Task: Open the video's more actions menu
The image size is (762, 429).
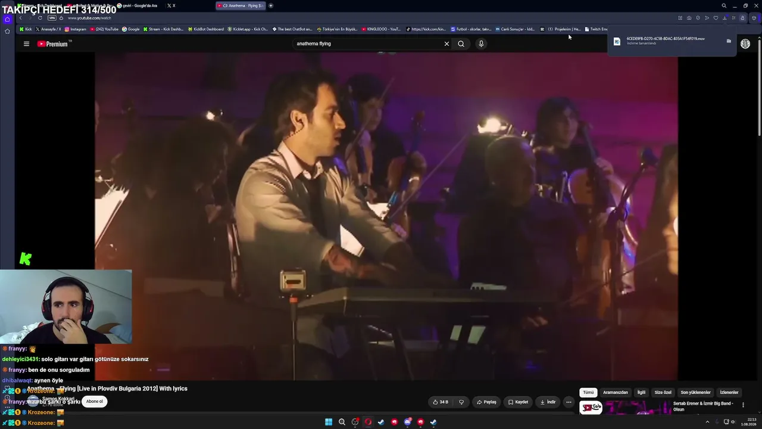Action: pos(569,402)
